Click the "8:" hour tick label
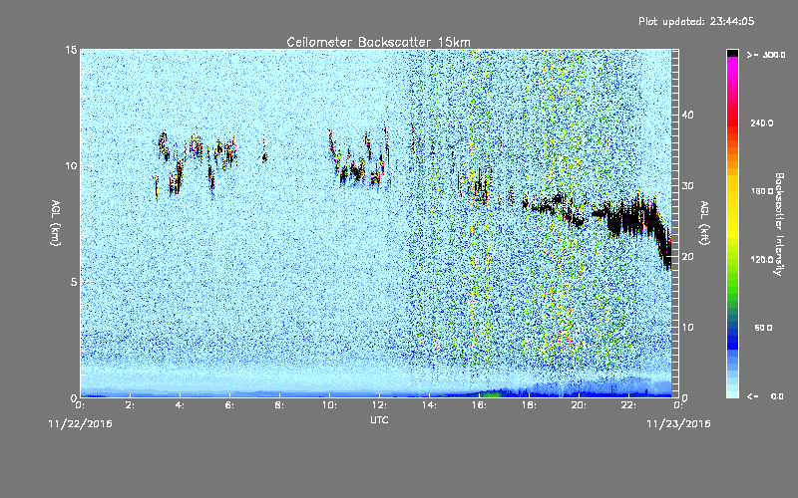 point(279,405)
